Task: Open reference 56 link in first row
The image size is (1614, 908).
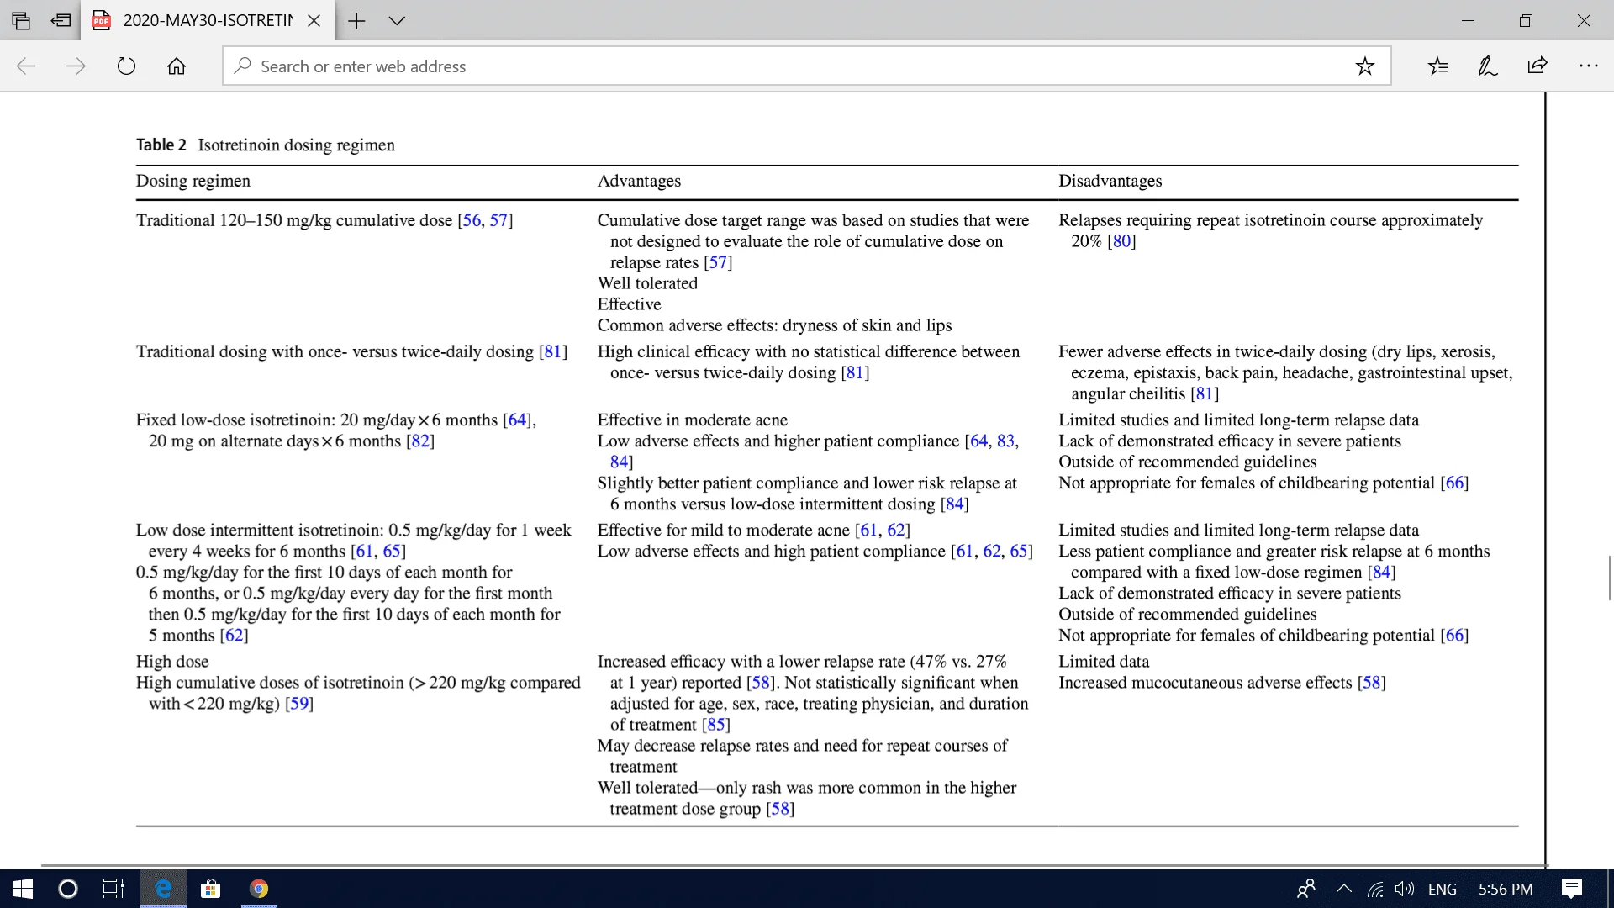Action: [x=472, y=220]
